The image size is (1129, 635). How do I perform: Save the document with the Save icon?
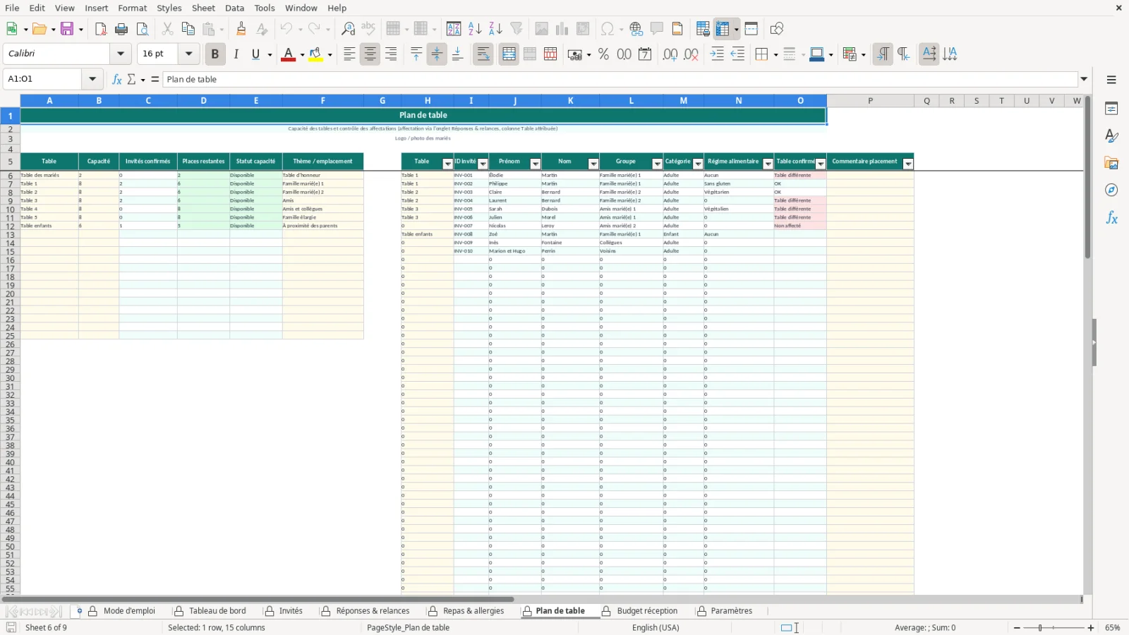point(67,29)
